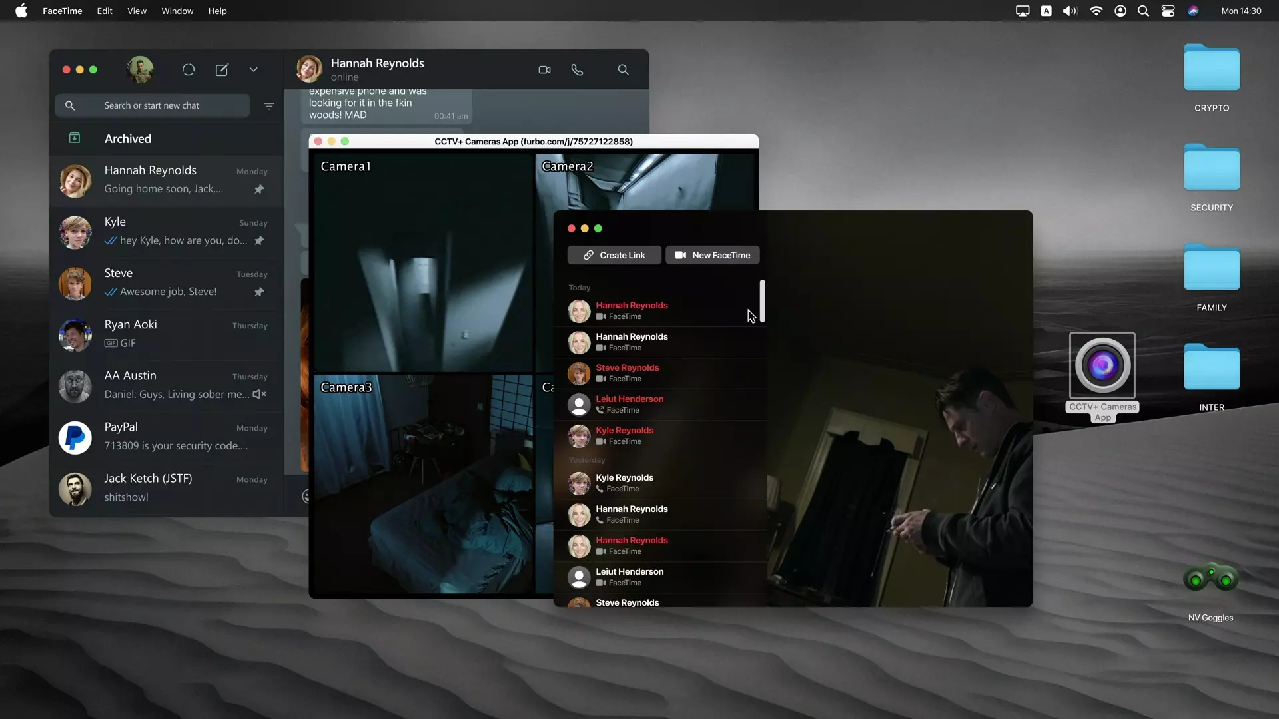The height and width of the screenshot is (719, 1279).
Task: Select the Camera1 feed in CCTV+ window
Action: 423,262
